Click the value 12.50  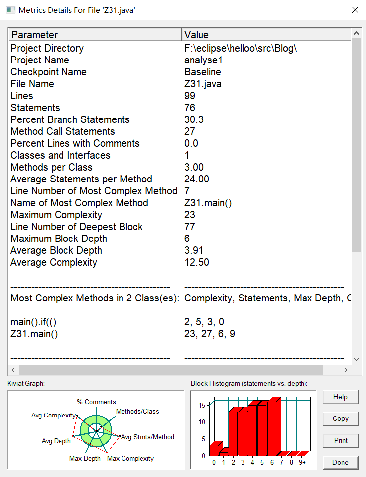coord(197,262)
